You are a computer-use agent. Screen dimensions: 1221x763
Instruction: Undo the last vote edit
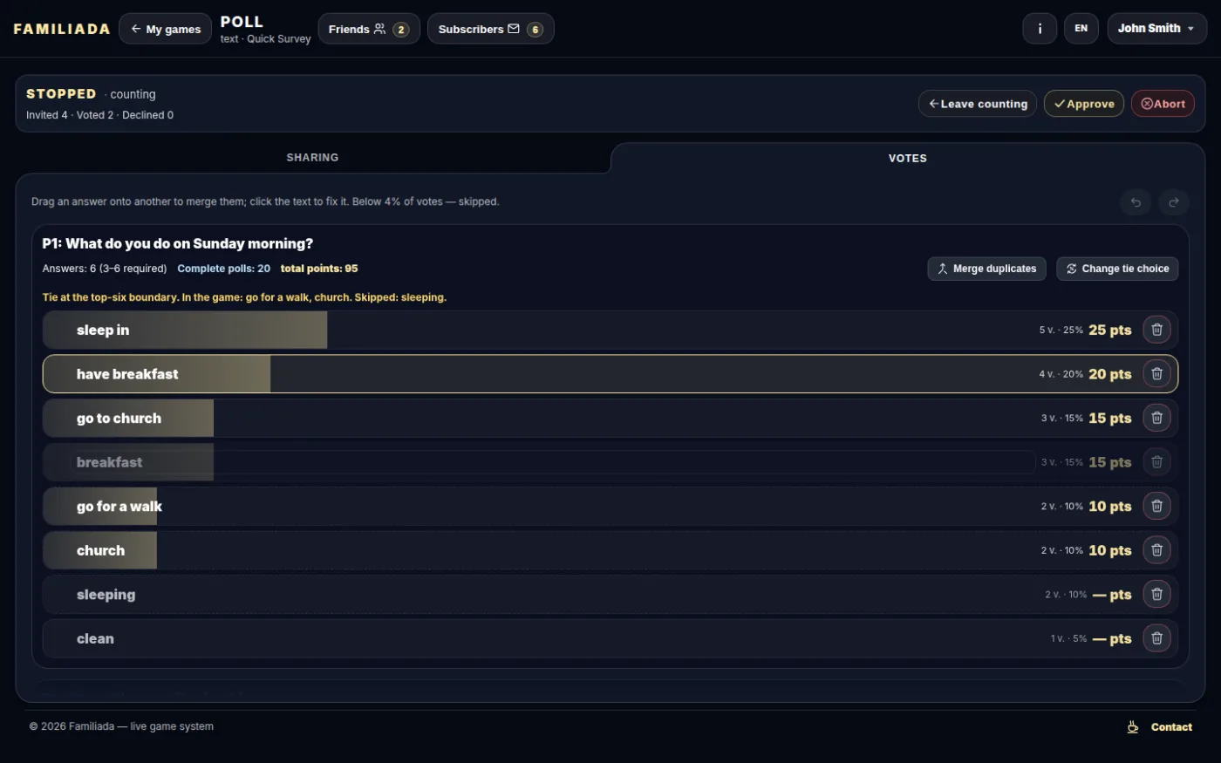(x=1136, y=202)
